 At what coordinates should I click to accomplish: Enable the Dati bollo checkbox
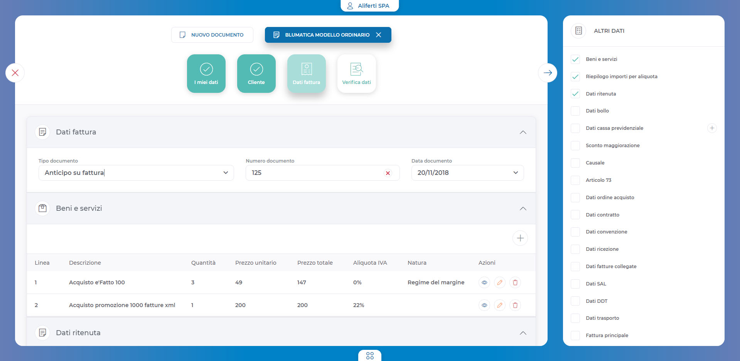point(575,111)
